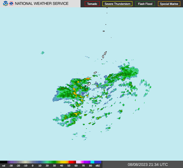This screenshot has height=168, width=183.
Task: Click the National Weather Service emblem
Action: (x=11, y=3)
